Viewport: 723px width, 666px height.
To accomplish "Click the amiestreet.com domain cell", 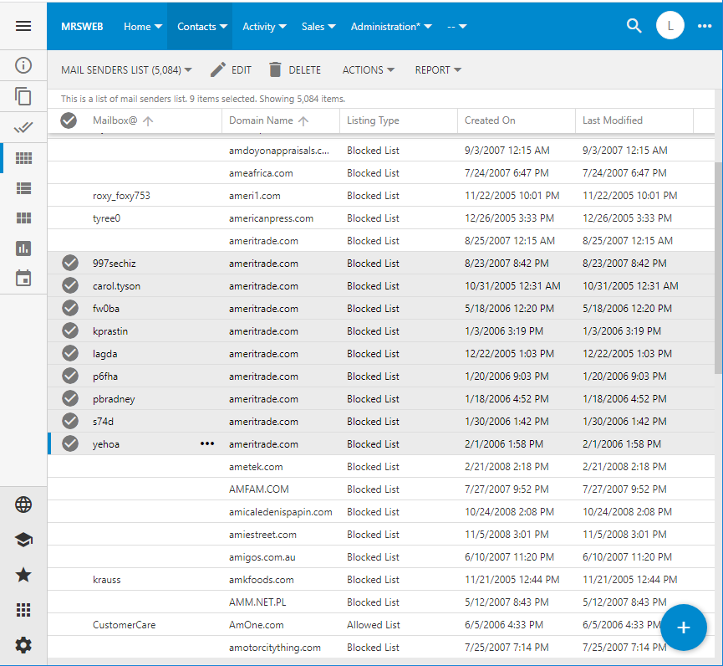I will click(x=262, y=534).
